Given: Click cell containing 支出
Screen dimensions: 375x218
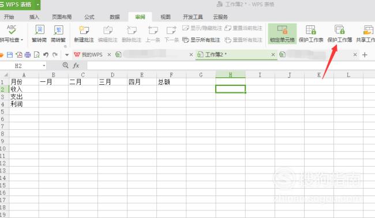Looking at the screenshot, I should click(x=24, y=96).
